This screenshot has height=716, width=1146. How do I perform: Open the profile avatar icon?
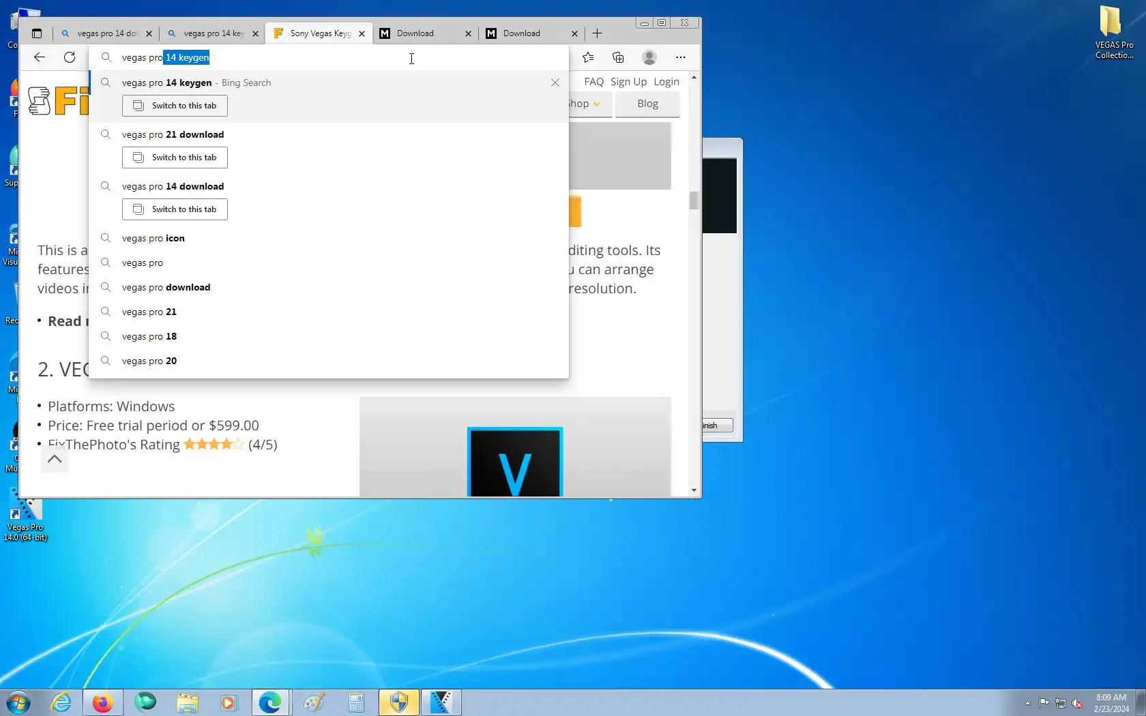point(649,57)
